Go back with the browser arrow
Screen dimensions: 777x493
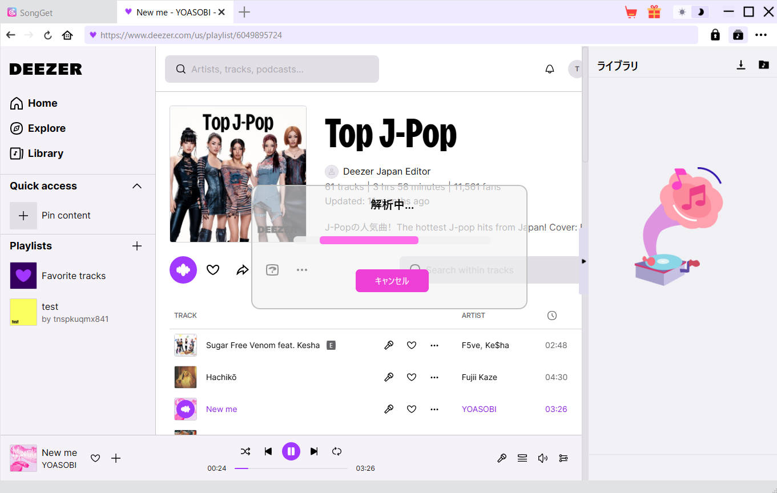(x=10, y=35)
